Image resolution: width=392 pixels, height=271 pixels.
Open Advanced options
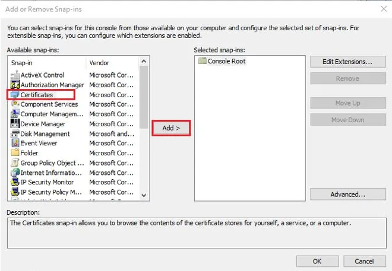[x=348, y=194]
